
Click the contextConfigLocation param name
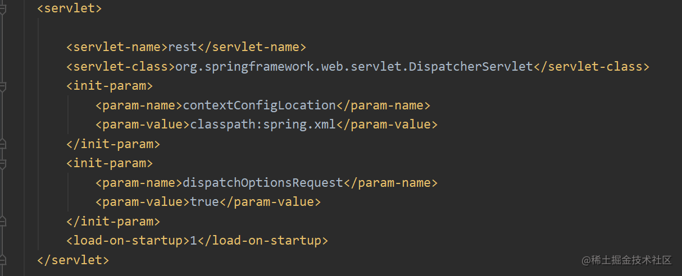point(259,105)
